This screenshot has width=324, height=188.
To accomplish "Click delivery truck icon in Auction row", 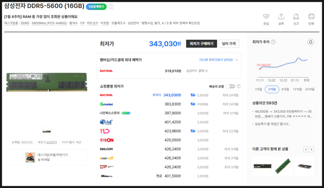I will pos(193,95).
